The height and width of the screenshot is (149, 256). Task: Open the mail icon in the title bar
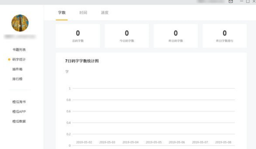(231, 1)
